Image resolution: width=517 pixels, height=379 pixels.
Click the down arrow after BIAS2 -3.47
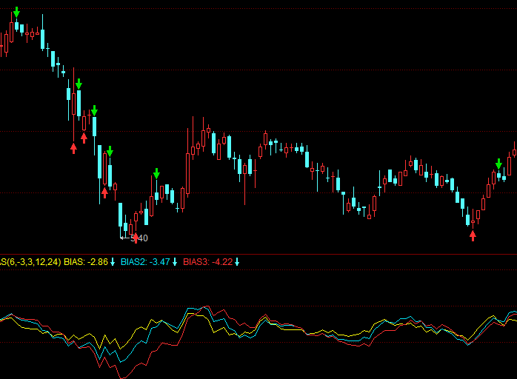(x=176, y=262)
